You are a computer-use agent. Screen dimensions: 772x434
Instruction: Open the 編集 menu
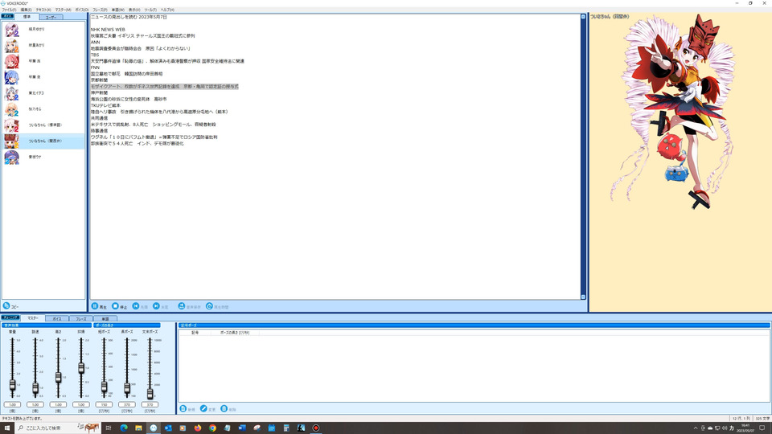click(26, 10)
